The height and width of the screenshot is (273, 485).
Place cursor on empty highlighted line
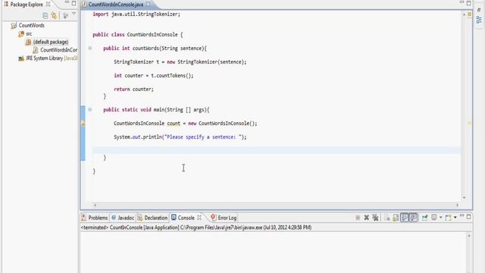point(276,150)
